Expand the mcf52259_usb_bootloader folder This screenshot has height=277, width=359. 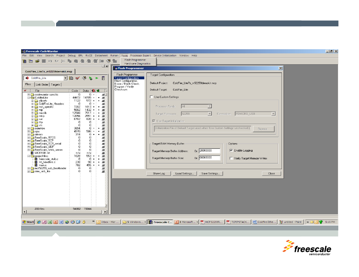29,168
